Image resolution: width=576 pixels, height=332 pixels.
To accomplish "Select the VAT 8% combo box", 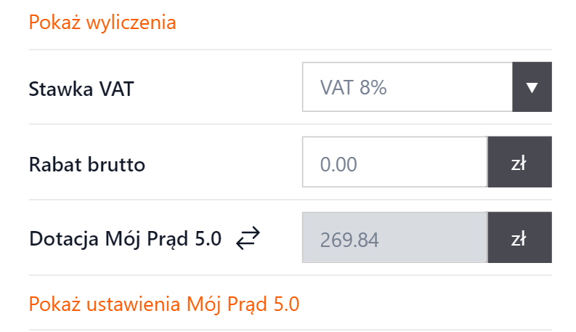I will 407,88.
